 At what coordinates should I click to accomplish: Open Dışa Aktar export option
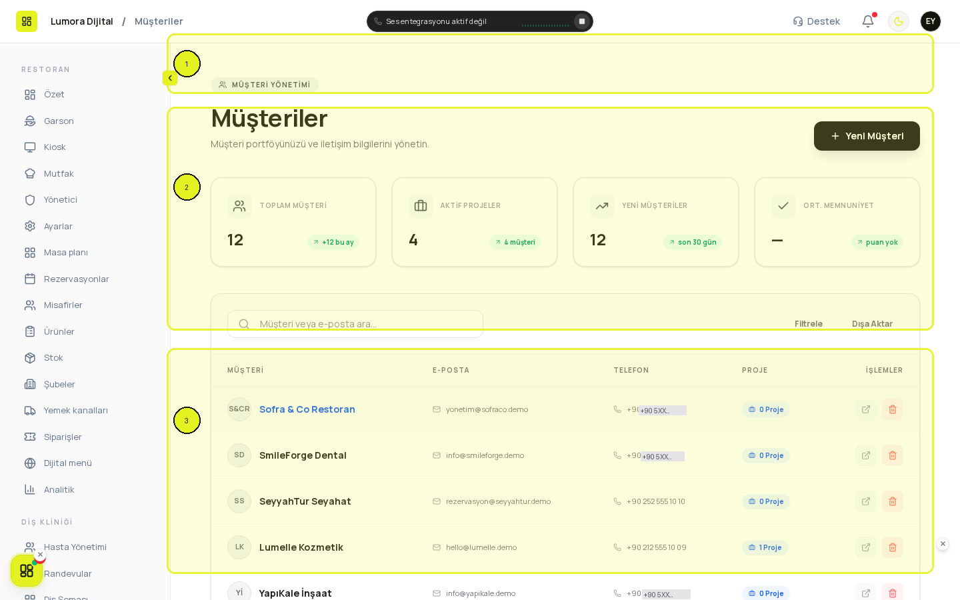click(x=872, y=324)
